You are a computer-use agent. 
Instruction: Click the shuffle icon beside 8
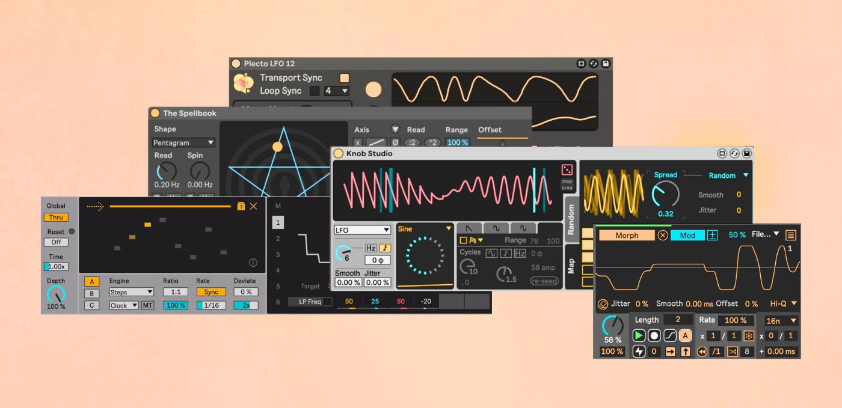(x=732, y=352)
